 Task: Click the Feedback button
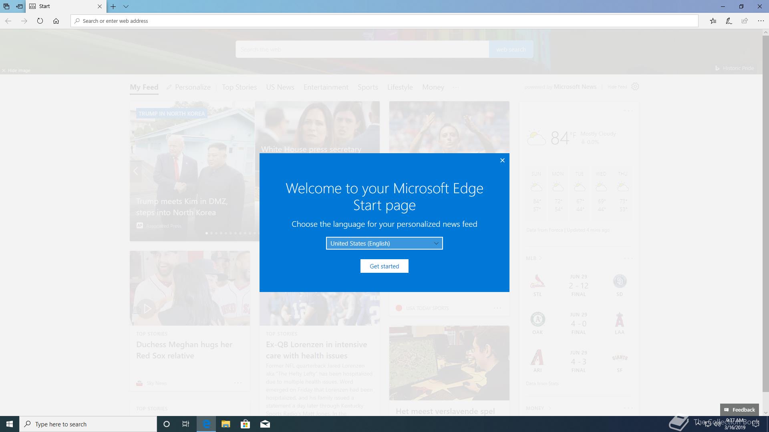739,410
